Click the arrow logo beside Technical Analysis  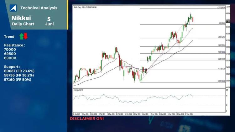point(13,8)
